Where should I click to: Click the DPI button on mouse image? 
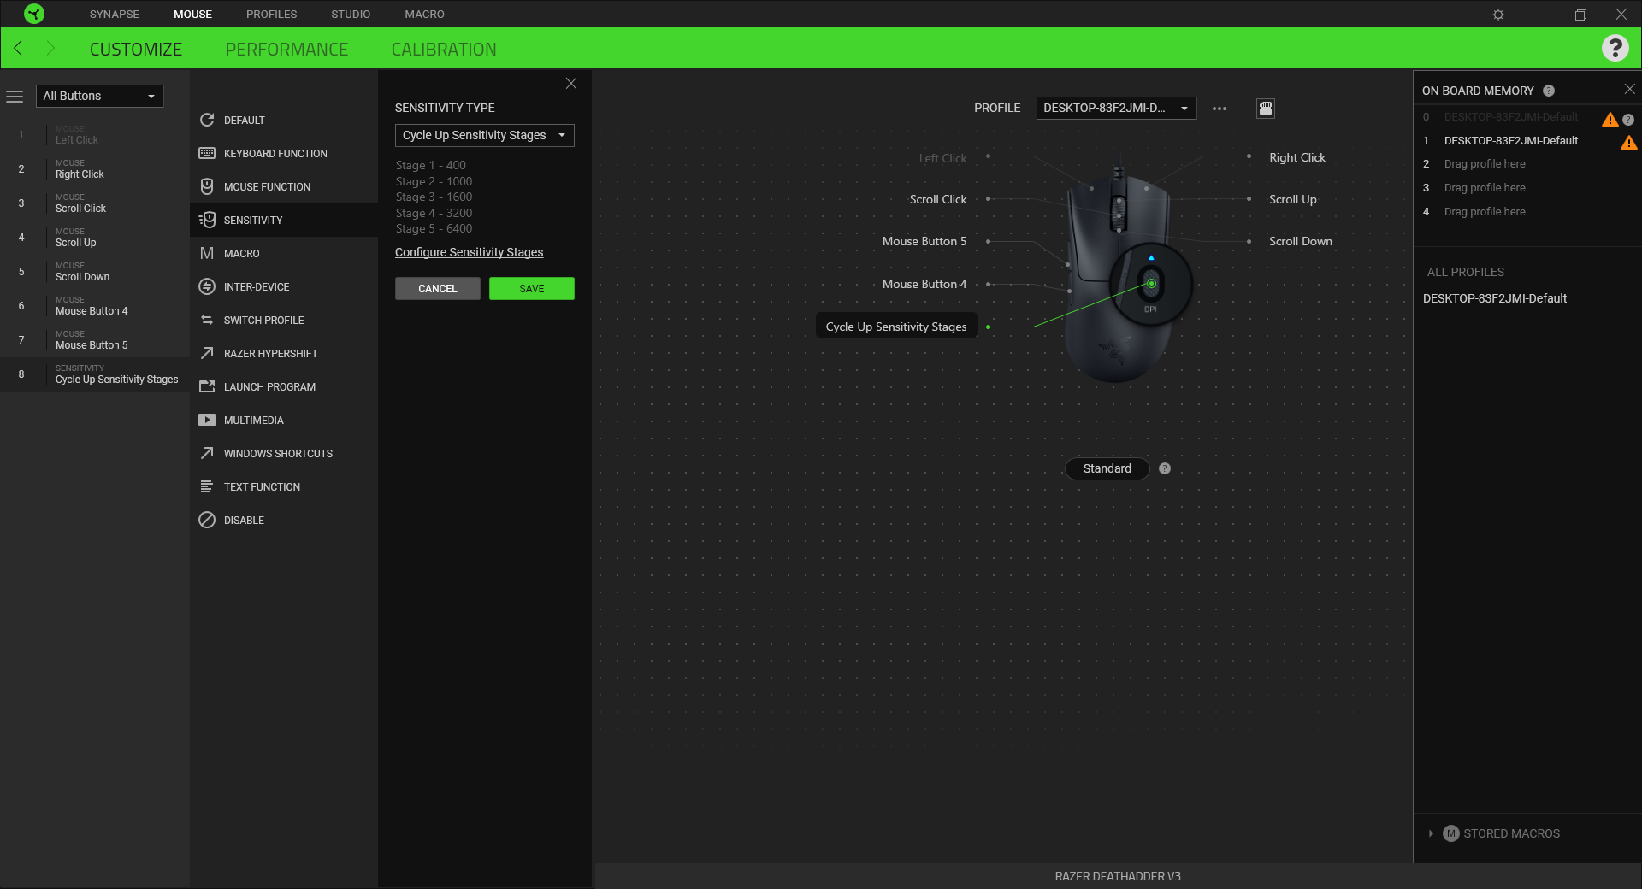point(1151,284)
